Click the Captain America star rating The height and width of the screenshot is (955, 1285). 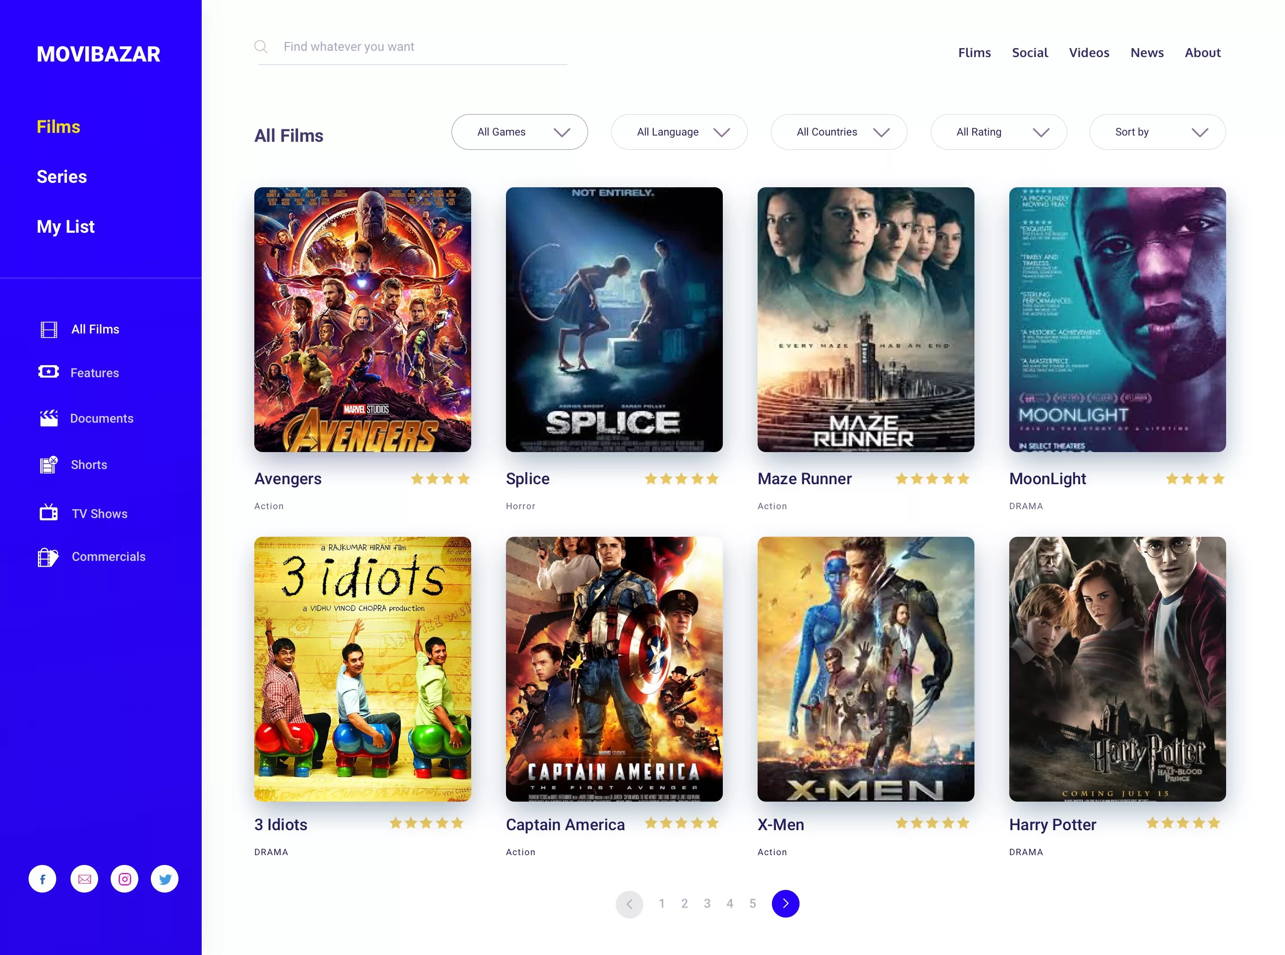pyautogui.click(x=682, y=823)
